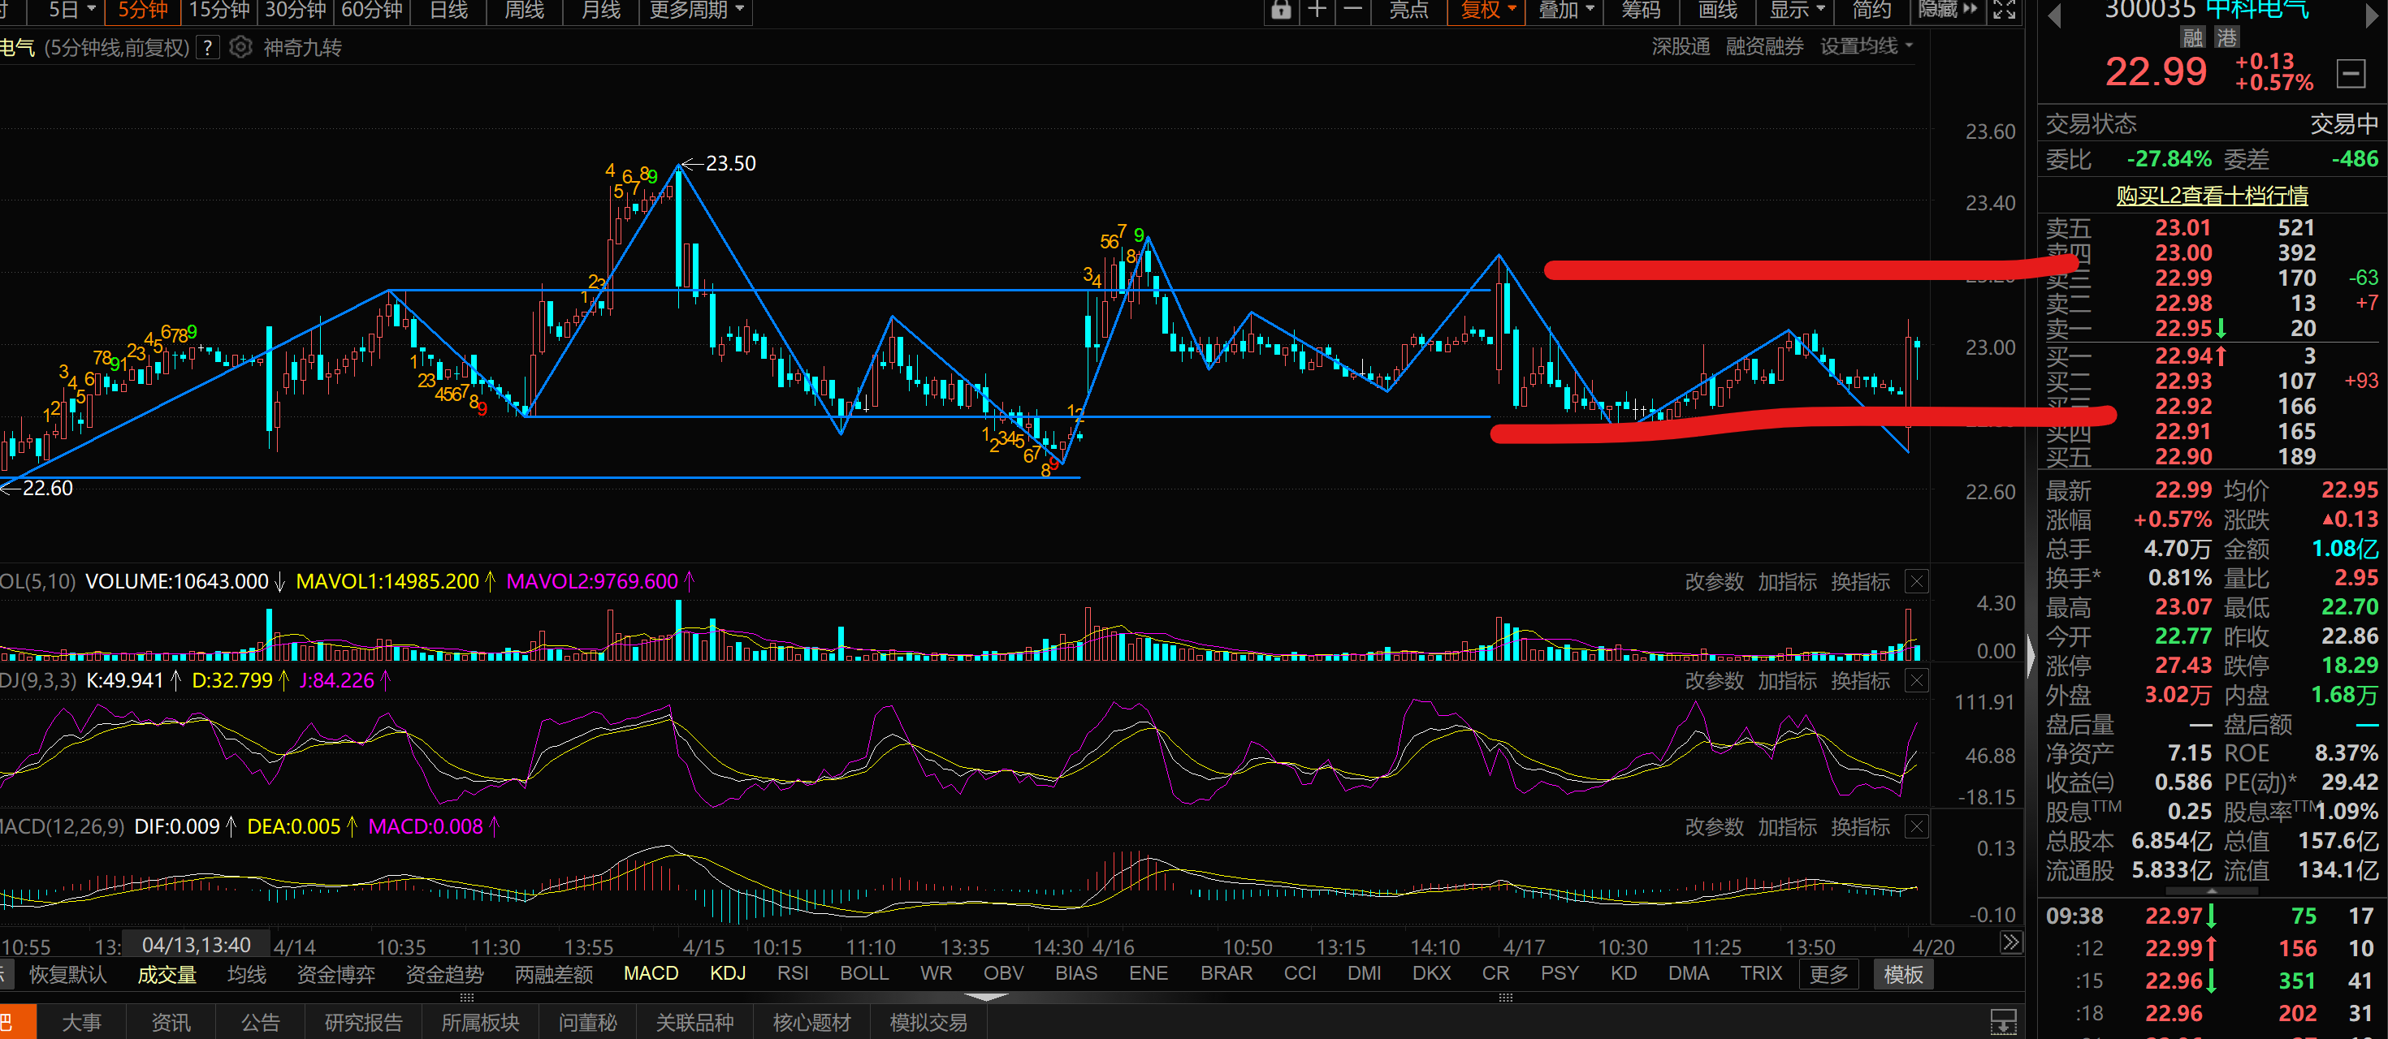Switch to the 60分钟 period tab
Image resolution: width=2388 pixels, height=1039 pixels.
[x=372, y=11]
